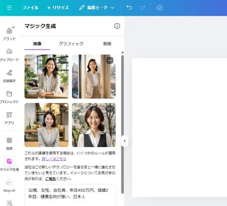
Task: Switch to the 画像 tab
Action: pyautogui.click(x=37, y=44)
